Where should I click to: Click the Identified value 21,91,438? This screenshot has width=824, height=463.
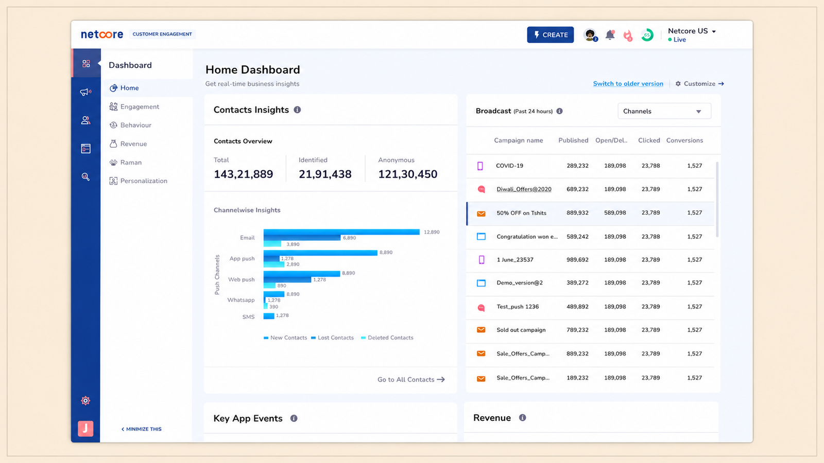point(325,174)
